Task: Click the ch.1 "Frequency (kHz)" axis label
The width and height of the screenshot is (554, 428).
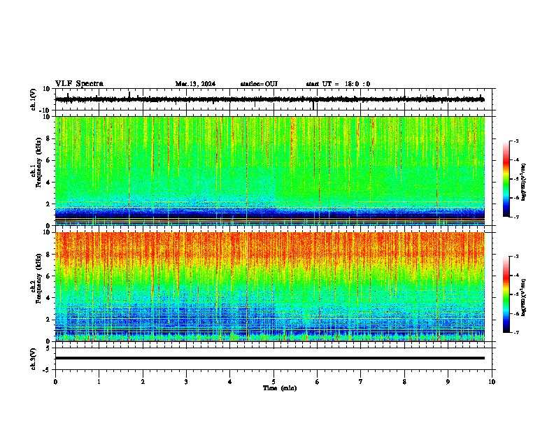Action: click(38, 162)
